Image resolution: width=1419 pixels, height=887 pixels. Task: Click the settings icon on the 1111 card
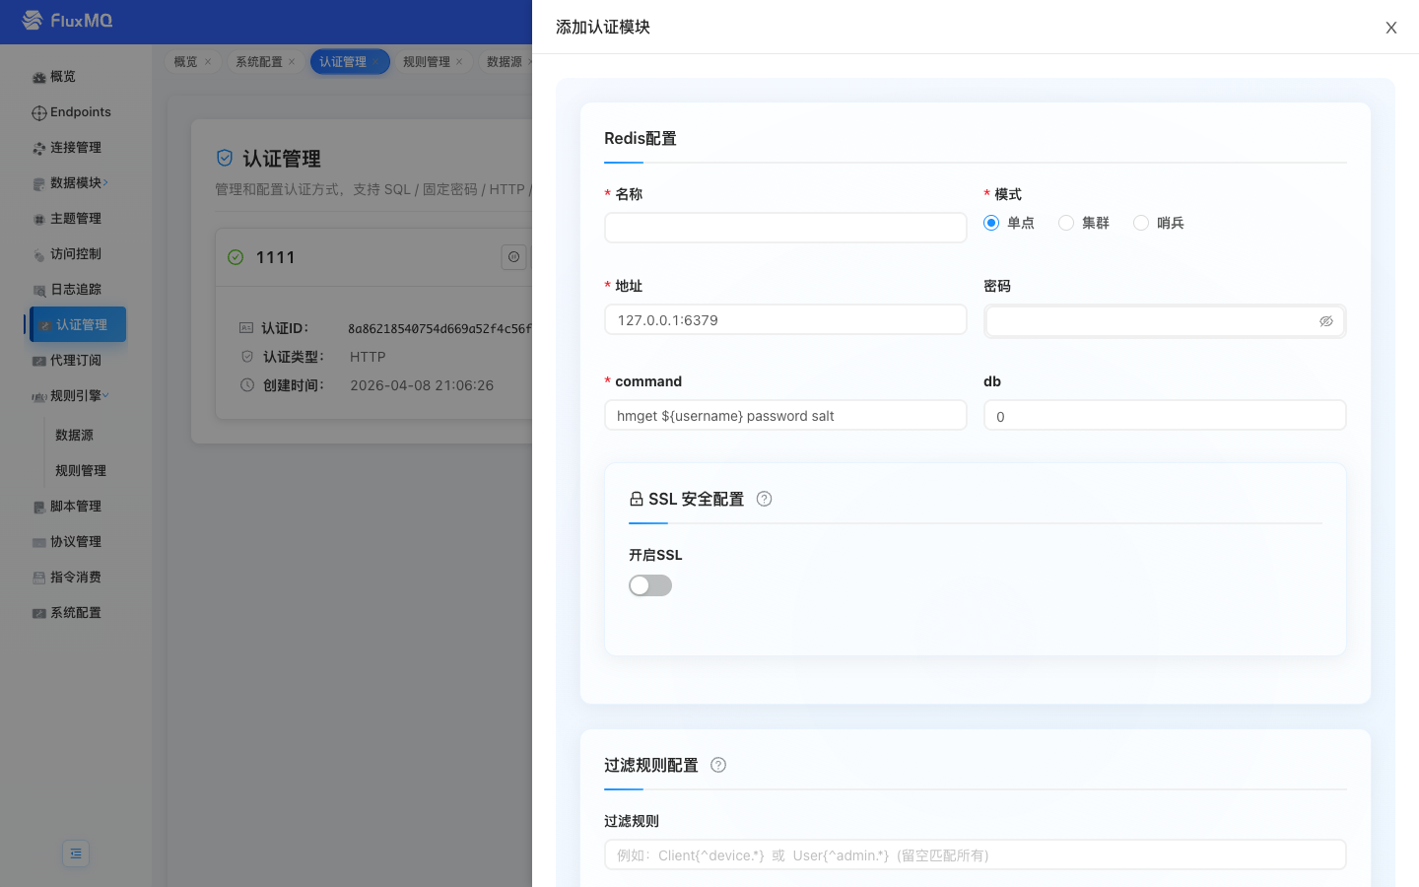pos(513,257)
